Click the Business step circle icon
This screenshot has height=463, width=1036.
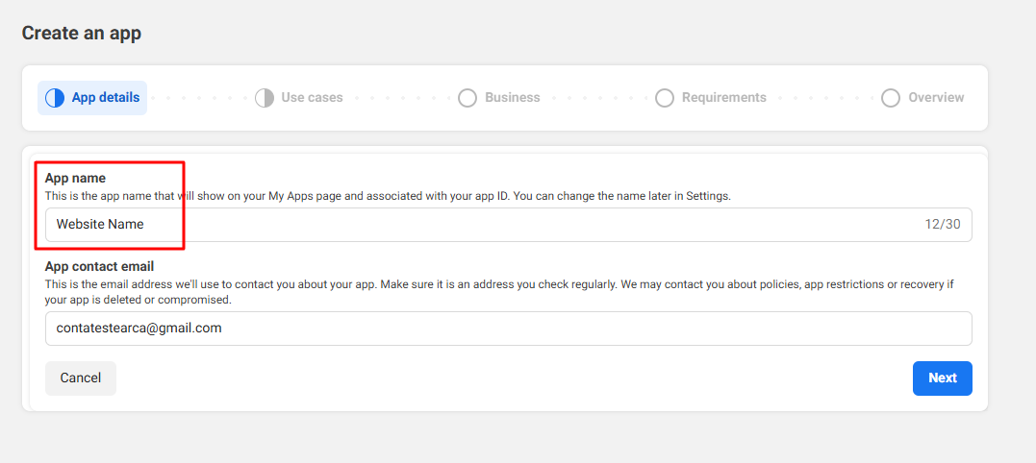pos(467,98)
